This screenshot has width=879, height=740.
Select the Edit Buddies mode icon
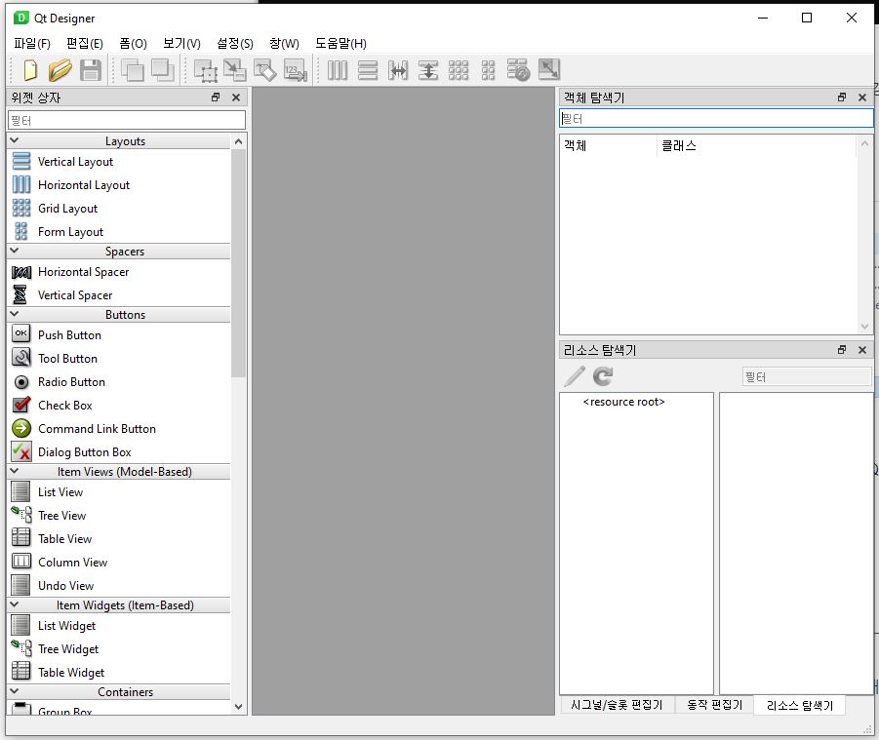tap(265, 70)
